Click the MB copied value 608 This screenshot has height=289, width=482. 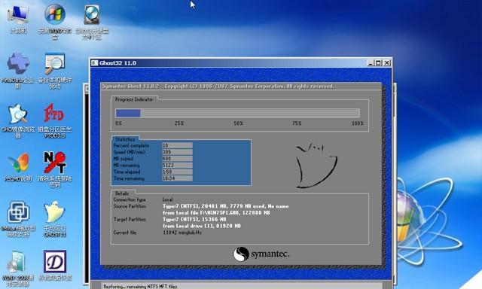click(x=178, y=159)
